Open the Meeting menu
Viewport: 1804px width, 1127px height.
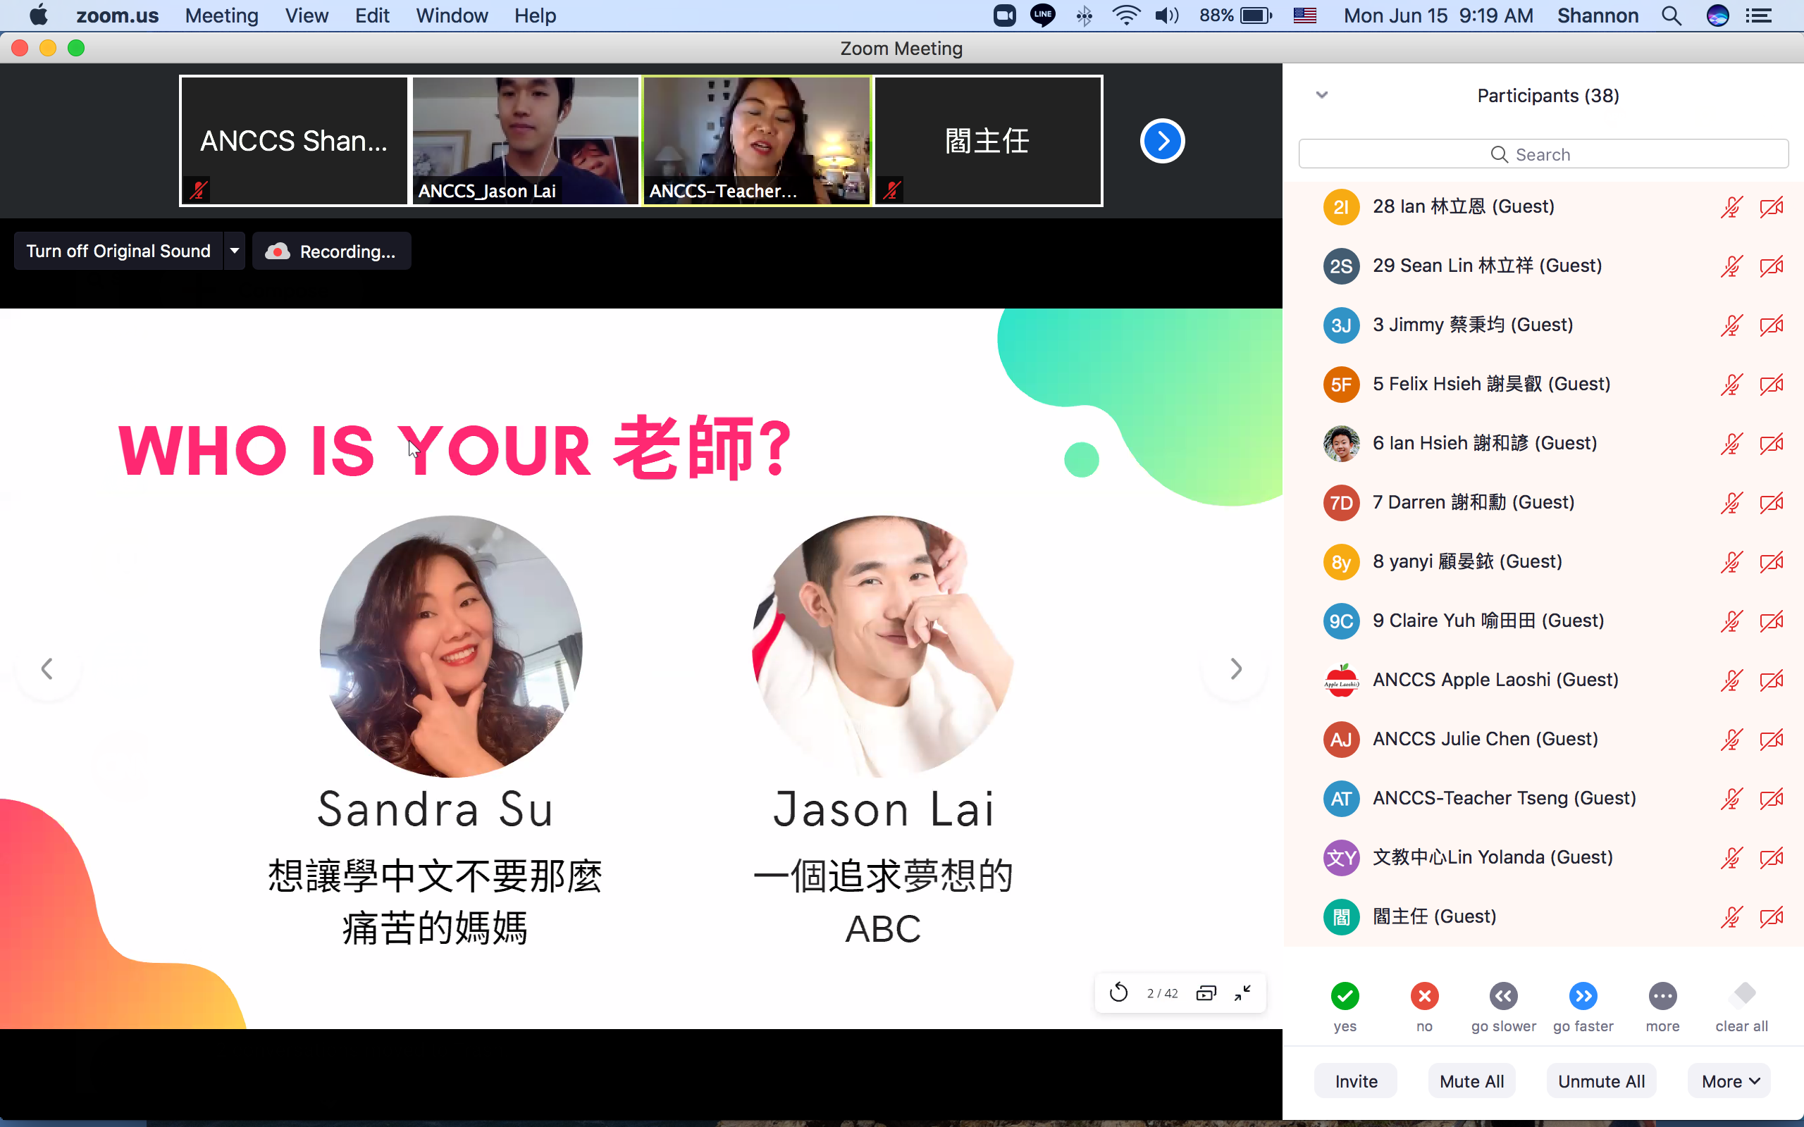[221, 15]
